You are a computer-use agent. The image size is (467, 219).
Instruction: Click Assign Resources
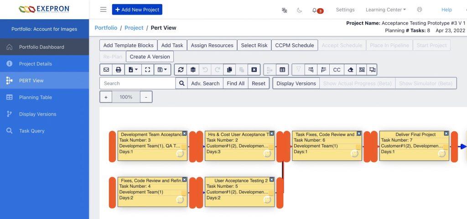coord(212,45)
